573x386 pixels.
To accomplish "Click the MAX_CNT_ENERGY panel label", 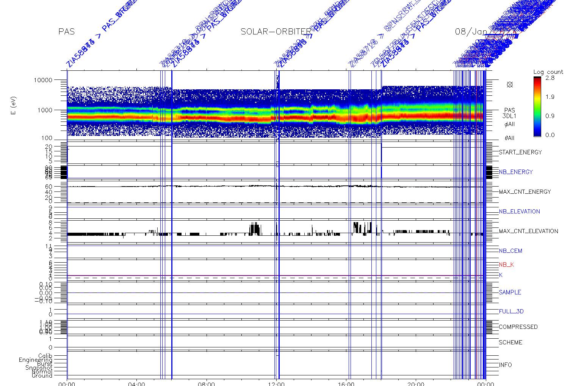I will (x=525, y=191).
